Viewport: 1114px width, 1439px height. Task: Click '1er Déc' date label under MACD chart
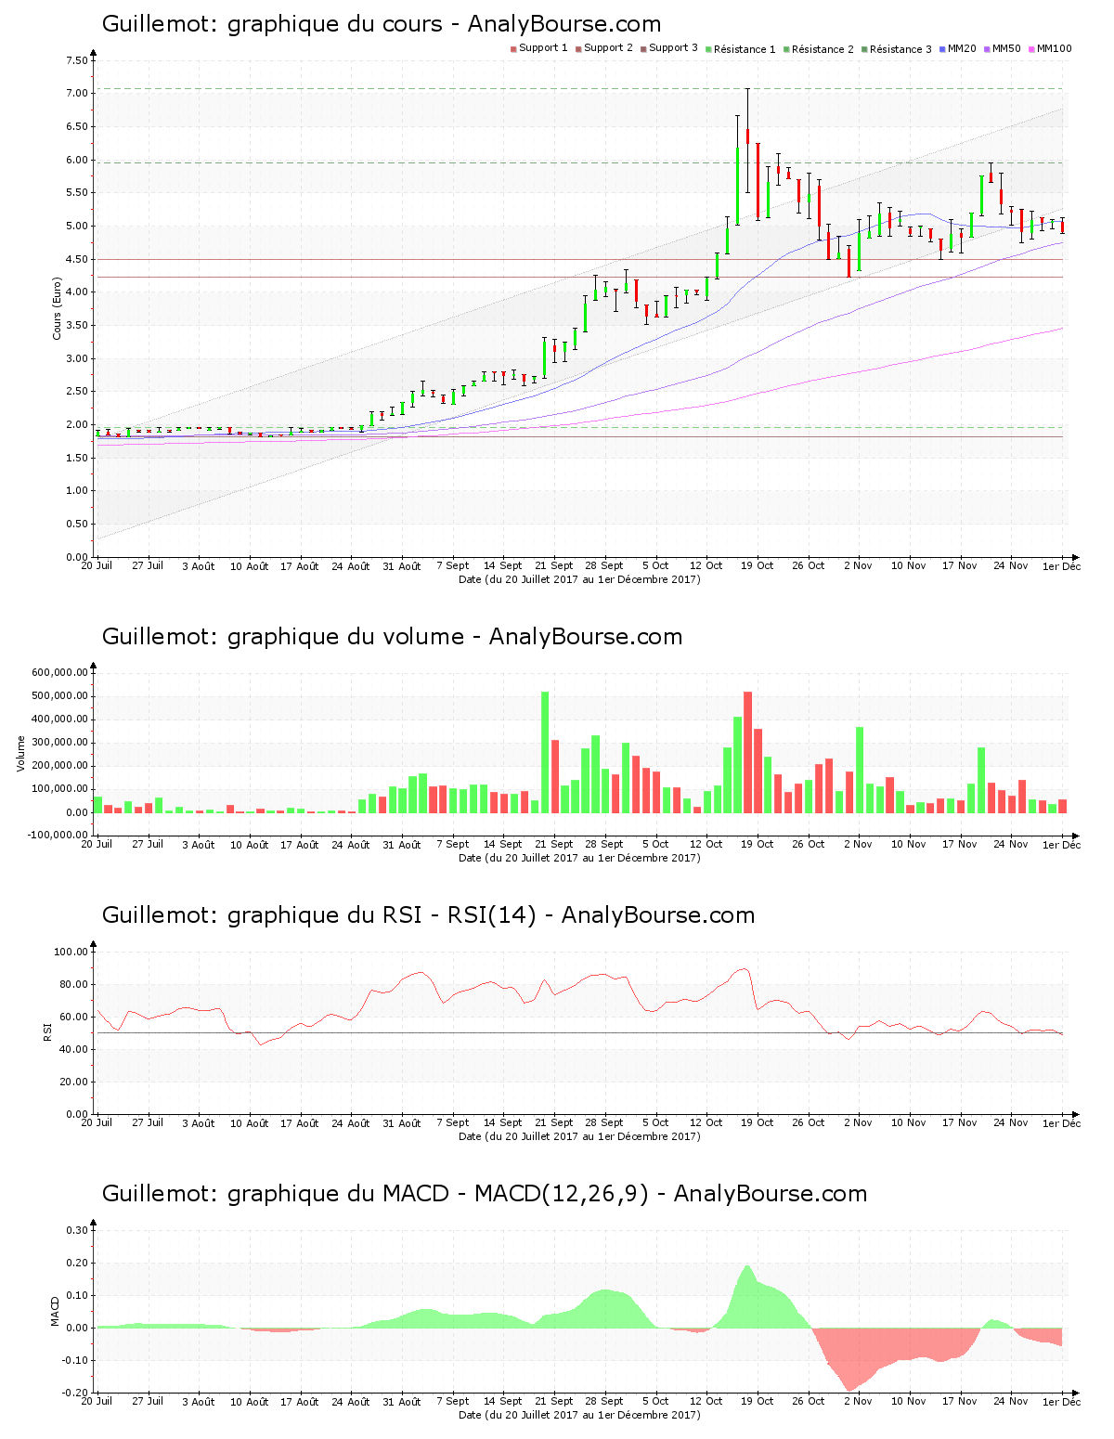pyautogui.click(x=1061, y=1401)
